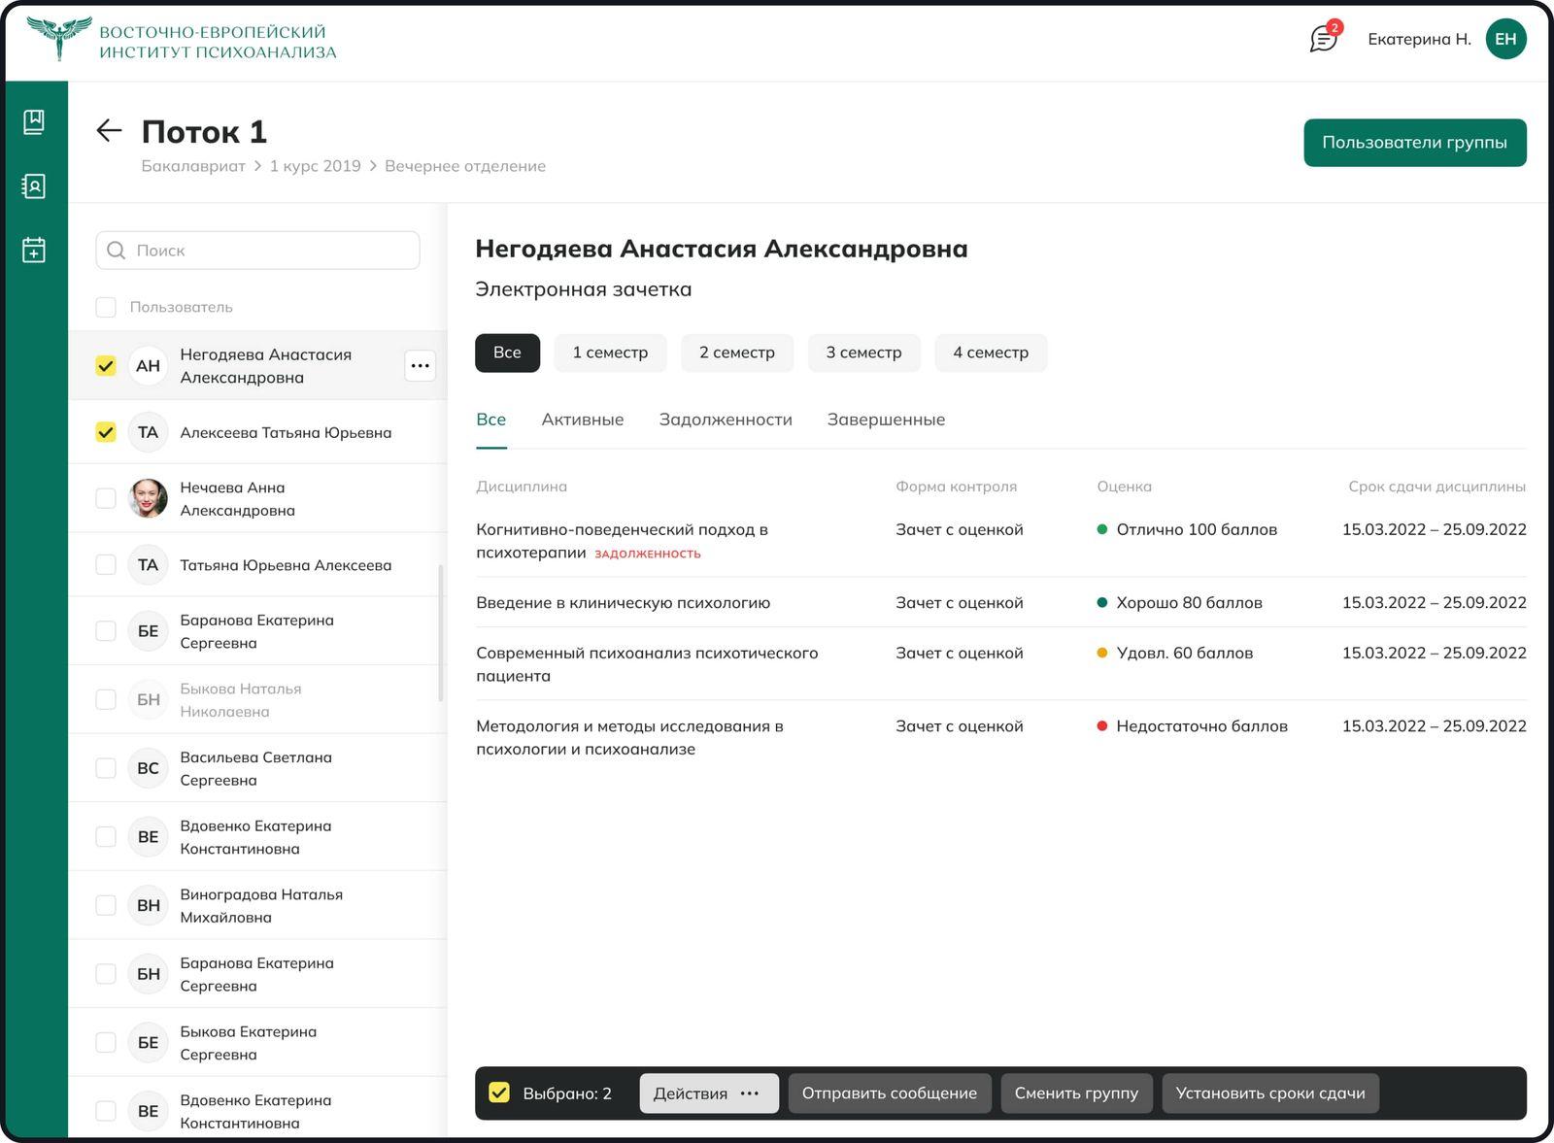
Task: Expand the Действия actions menu
Action: [x=708, y=1093]
